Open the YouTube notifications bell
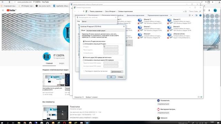Screen dimensions: 221x124 click(x=209, y=10)
